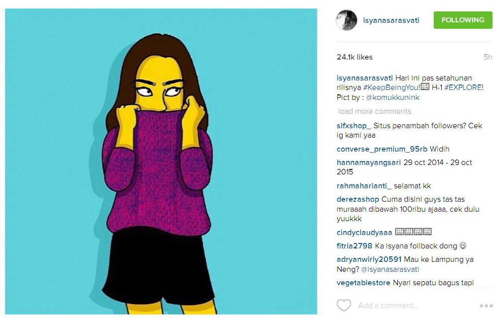Like the post with the heart icon

(x=344, y=306)
